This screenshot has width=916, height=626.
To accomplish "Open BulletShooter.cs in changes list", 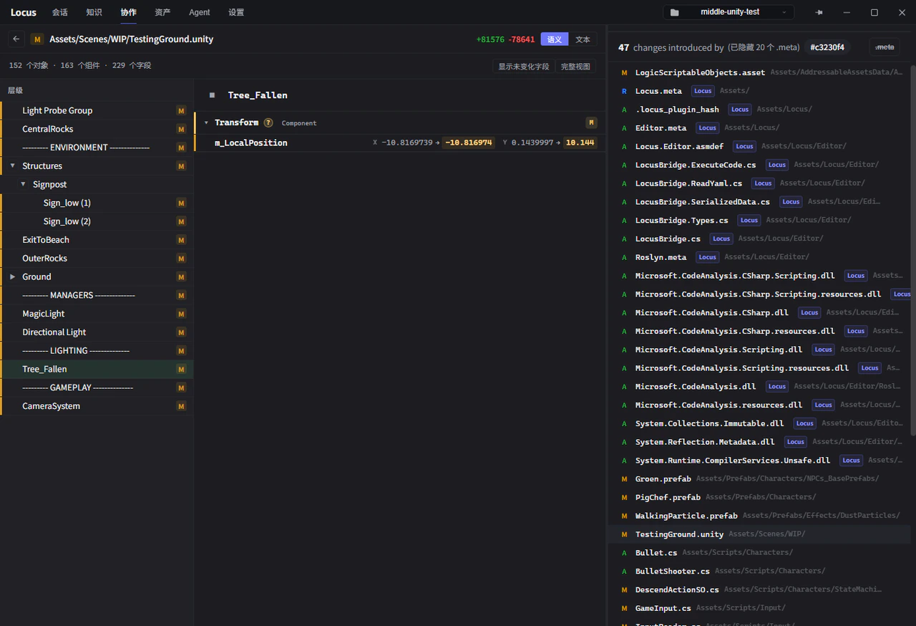I will tap(759, 571).
